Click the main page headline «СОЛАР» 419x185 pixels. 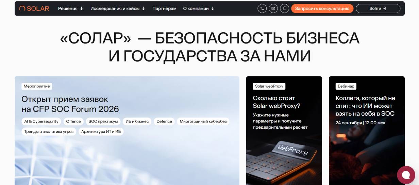pos(209,47)
